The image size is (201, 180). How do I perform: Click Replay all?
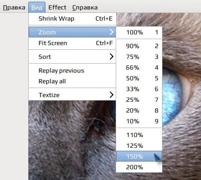coord(72,81)
